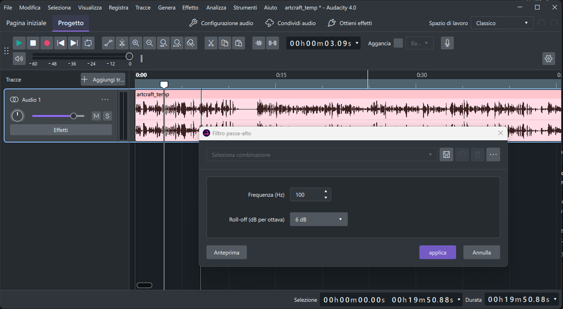The height and width of the screenshot is (309, 563).
Task: Click the Annulla button
Action: click(x=482, y=252)
